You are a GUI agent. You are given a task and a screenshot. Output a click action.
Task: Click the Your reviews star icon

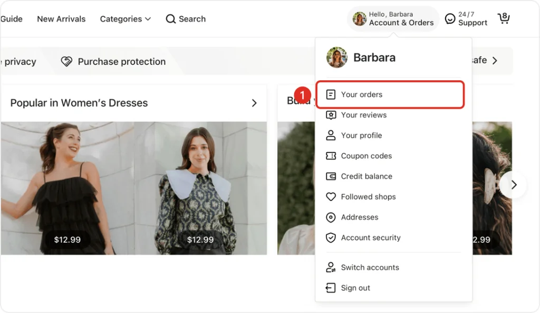tap(331, 115)
